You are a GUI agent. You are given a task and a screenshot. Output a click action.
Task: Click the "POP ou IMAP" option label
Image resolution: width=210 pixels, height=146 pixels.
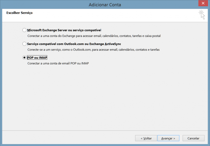click(37, 58)
